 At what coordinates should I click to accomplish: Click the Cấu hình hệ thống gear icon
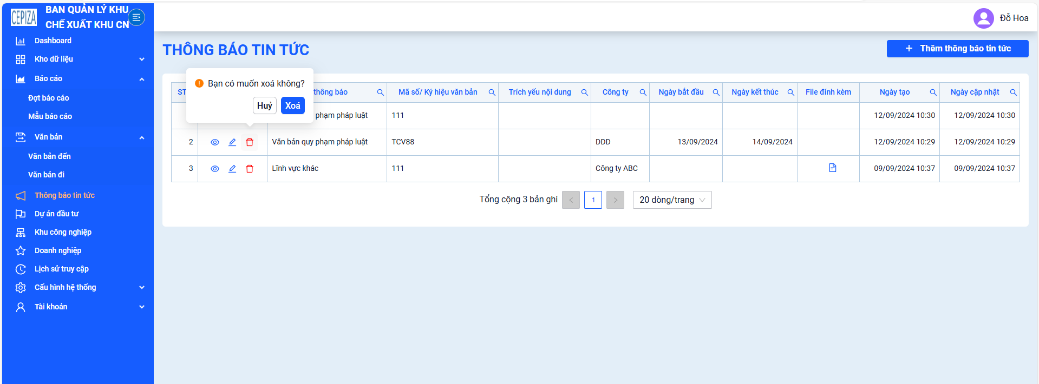pos(21,288)
